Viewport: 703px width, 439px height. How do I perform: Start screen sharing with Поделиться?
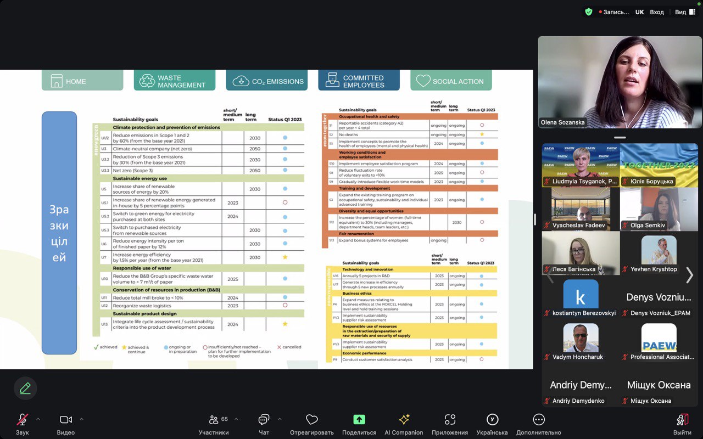point(359,420)
